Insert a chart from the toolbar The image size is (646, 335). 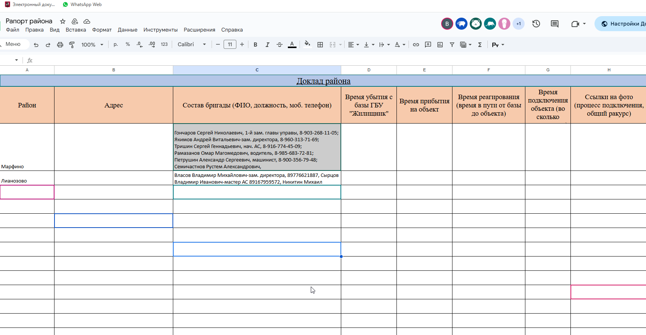click(440, 45)
